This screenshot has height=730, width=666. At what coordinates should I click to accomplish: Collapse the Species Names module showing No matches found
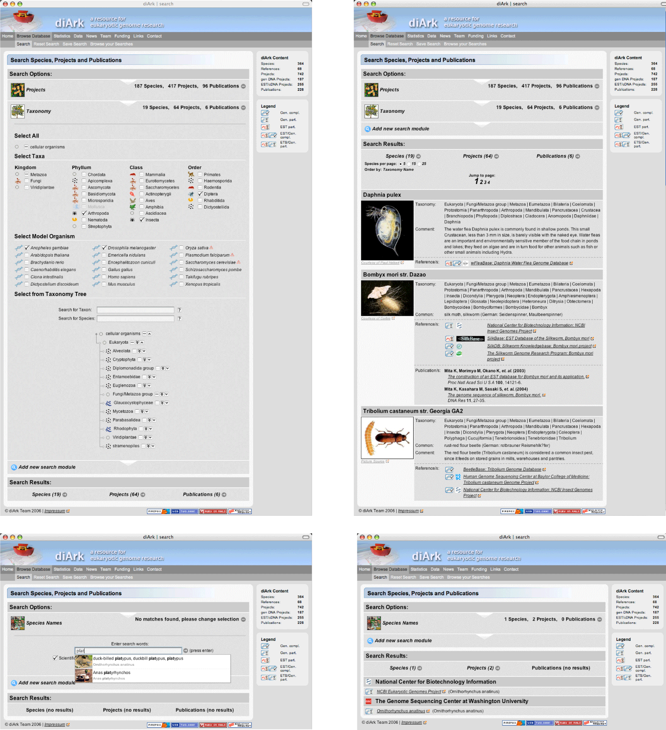click(x=244, y=619)
